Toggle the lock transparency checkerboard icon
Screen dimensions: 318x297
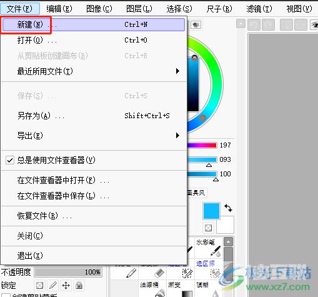[x=39, y=285]
